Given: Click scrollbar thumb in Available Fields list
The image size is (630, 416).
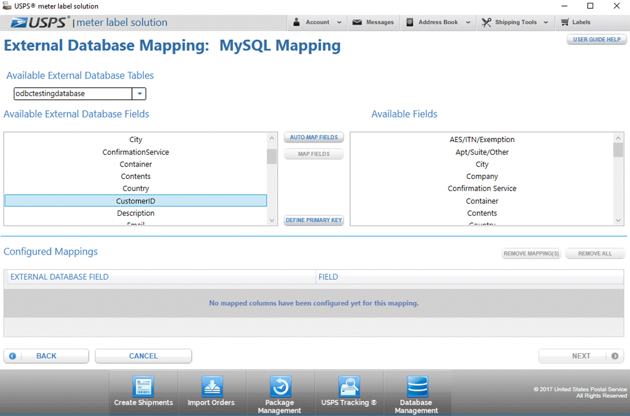Looking at the screenshot, I should (x=618, y=150).
